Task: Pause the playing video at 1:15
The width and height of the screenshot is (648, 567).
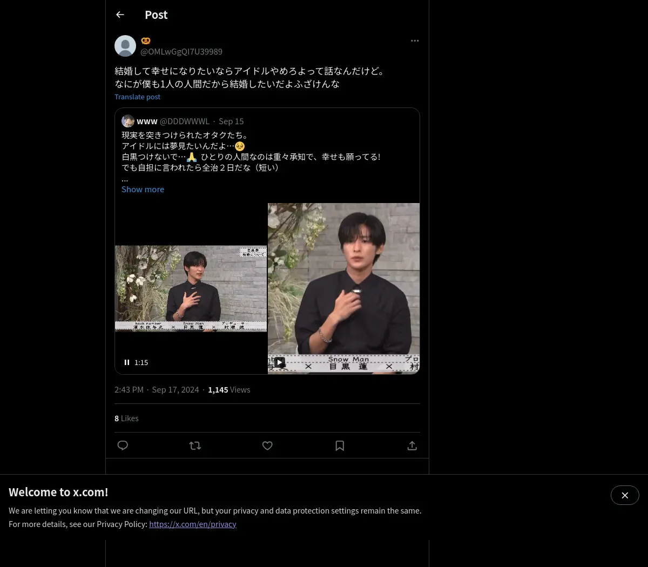Action: (x=127, y=362)
